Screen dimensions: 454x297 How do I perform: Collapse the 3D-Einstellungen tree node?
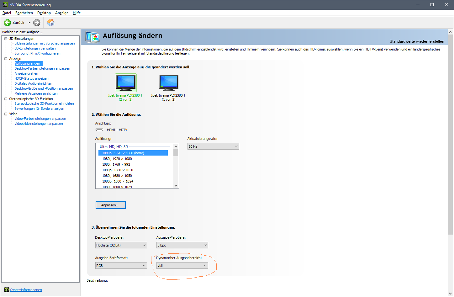coord(6,39)
